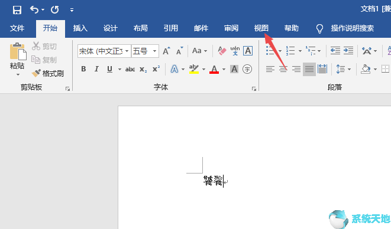Viewport: 391px width, 229px height.
Task: Open the Asian layout A tool
Action: click(367, 51)
